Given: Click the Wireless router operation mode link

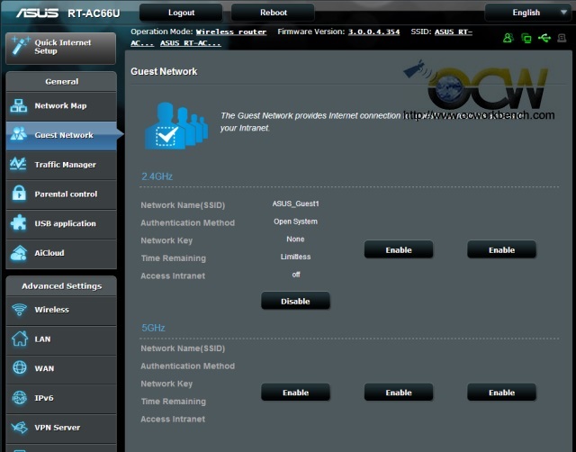Looking at the screenshot, I should [x=231, y=32].
